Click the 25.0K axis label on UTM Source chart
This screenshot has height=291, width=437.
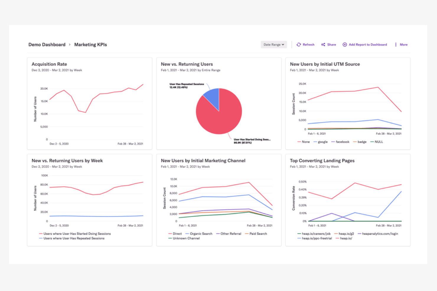pyautogui.click(x=302, y=84)
